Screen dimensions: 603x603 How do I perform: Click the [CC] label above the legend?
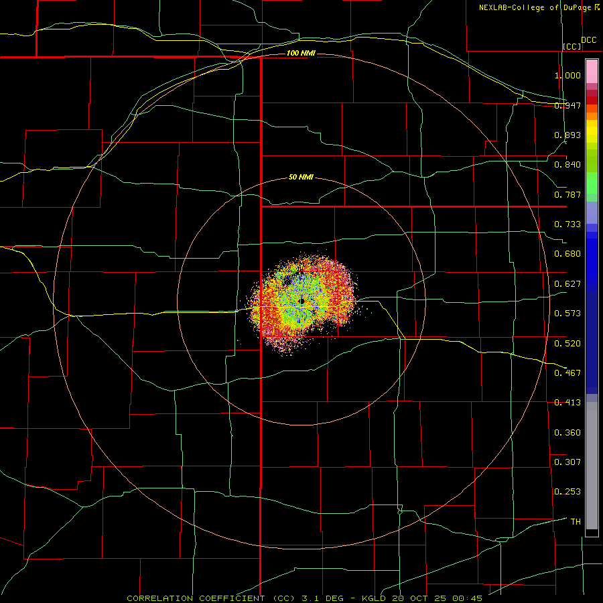pos(572,46)
